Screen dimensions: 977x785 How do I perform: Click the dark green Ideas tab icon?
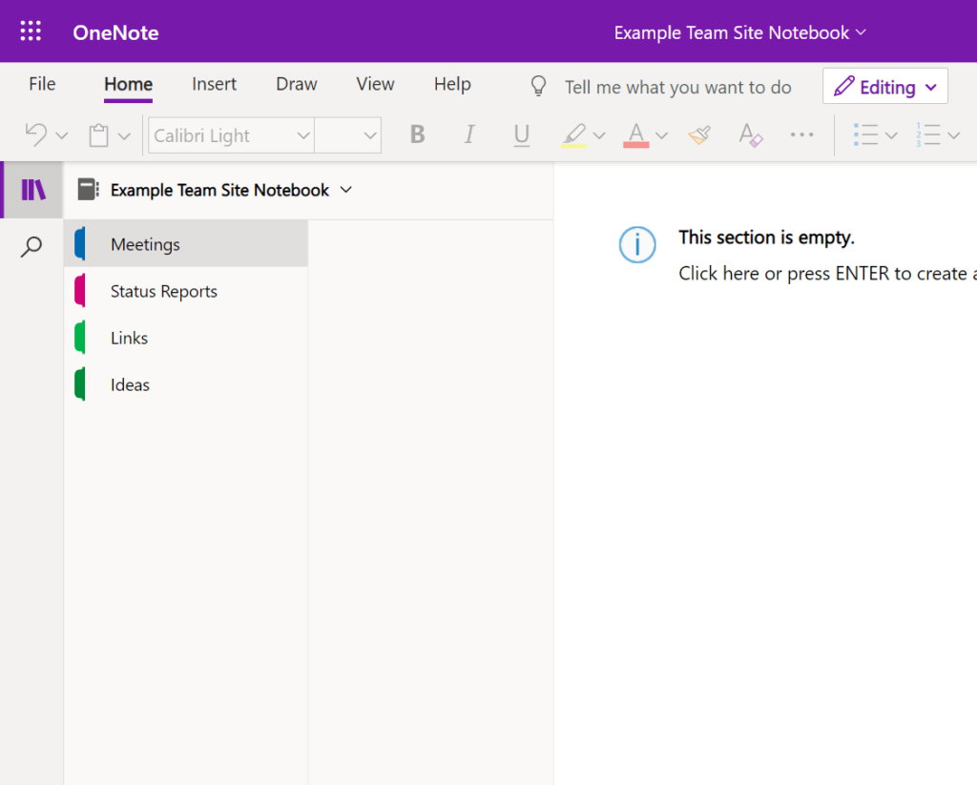coord(80,383)
